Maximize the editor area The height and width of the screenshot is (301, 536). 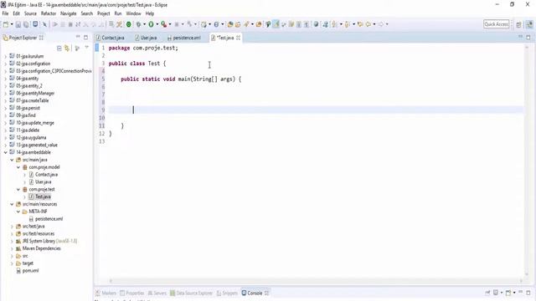click(528, 37)
